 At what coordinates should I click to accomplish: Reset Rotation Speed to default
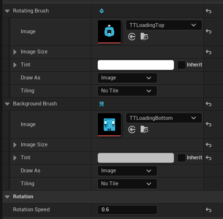pos(209,210)
